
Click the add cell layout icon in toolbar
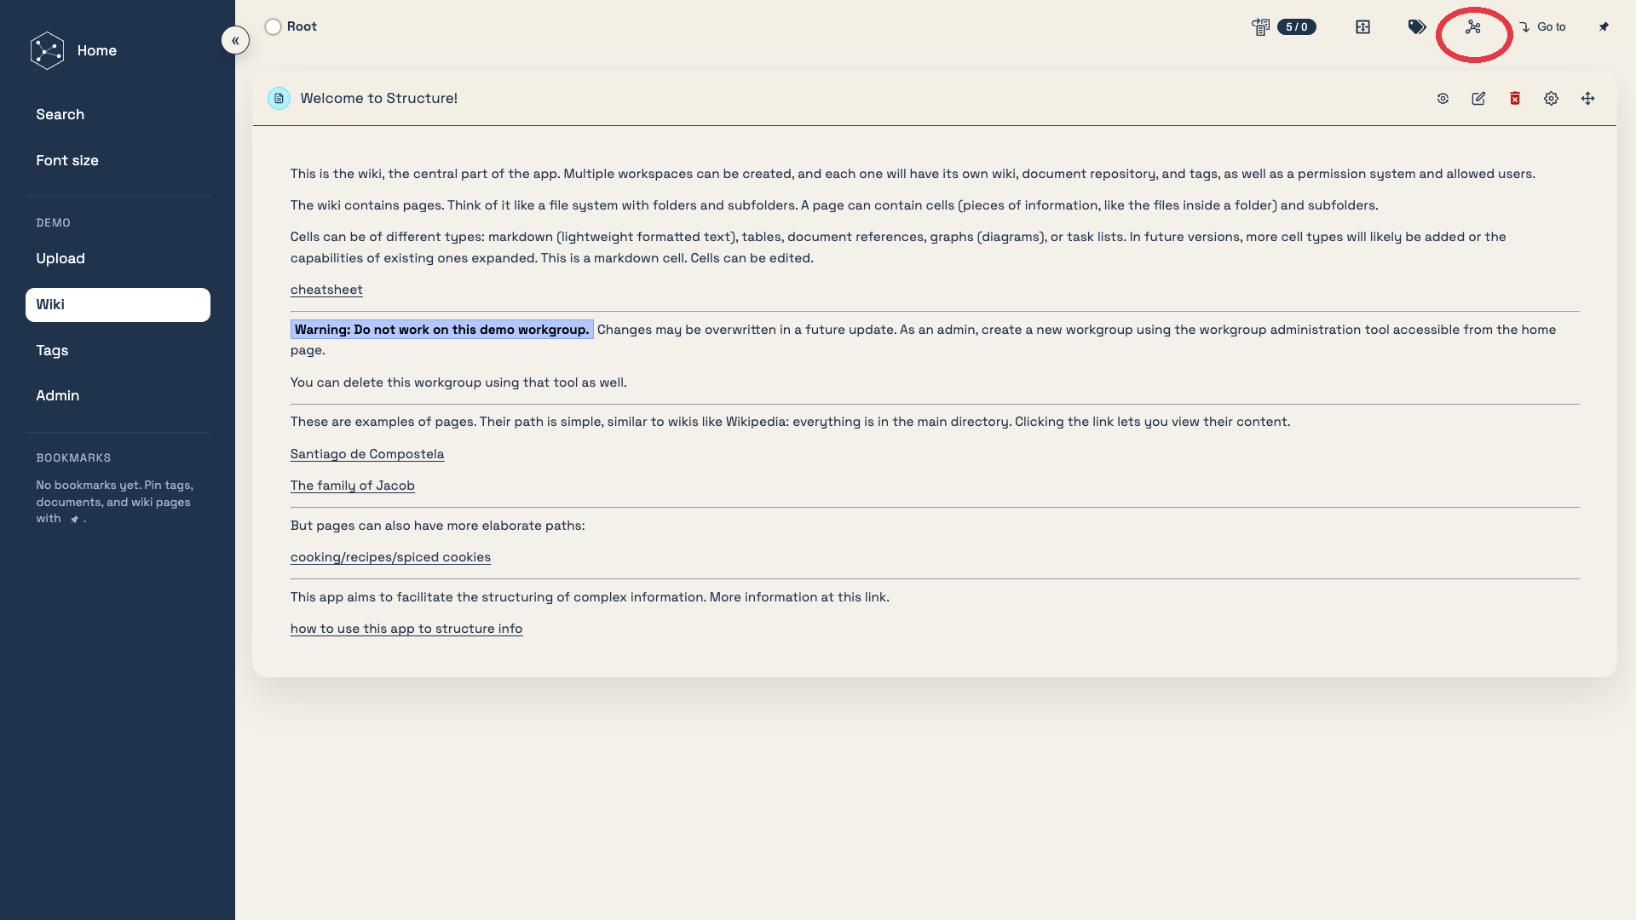1362,27
